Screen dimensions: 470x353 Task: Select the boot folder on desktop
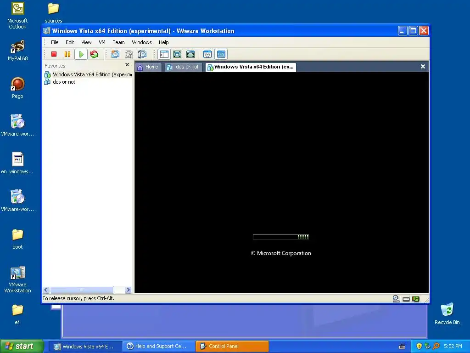coord(17,239)
